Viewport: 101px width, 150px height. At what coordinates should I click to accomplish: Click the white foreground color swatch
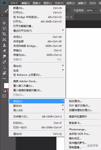6,85
